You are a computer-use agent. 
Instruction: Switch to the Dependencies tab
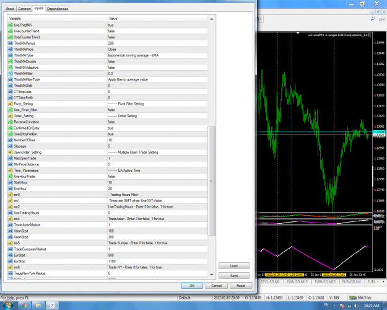[x=57, y=9]
